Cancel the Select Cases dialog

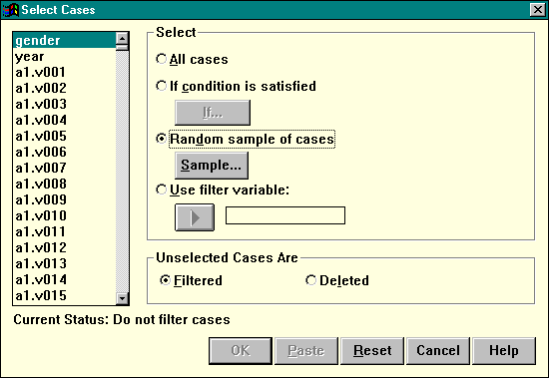click(438, 351)
